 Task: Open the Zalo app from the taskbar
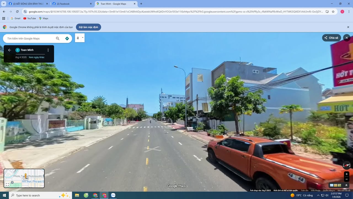[113, 195]
